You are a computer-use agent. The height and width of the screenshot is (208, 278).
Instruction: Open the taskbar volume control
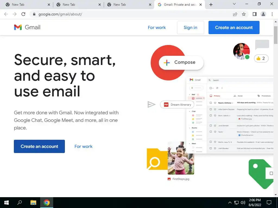point(243,203)
